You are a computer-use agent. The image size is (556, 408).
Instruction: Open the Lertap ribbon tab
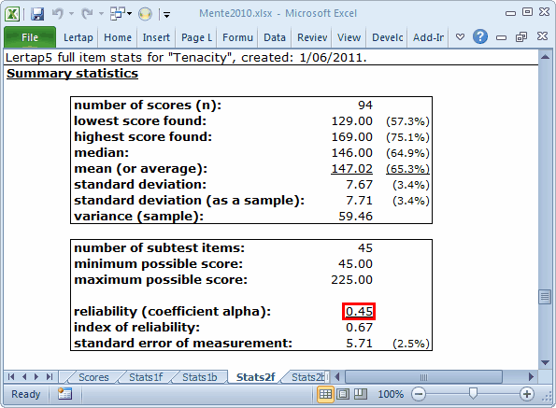pyautogui.click(x=78, y=37)
